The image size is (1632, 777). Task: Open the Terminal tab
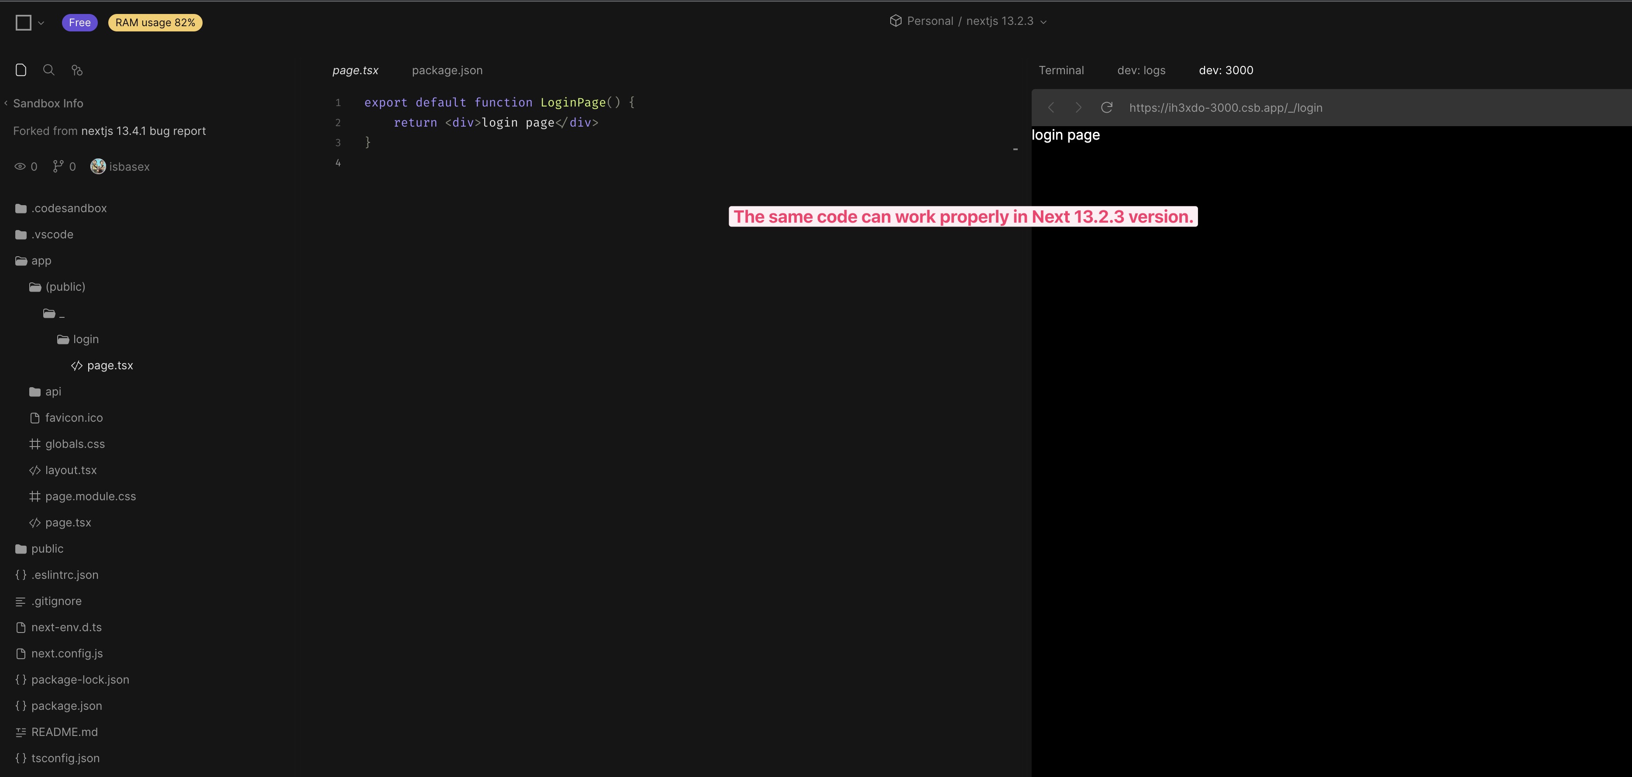tap(1061, 70)
